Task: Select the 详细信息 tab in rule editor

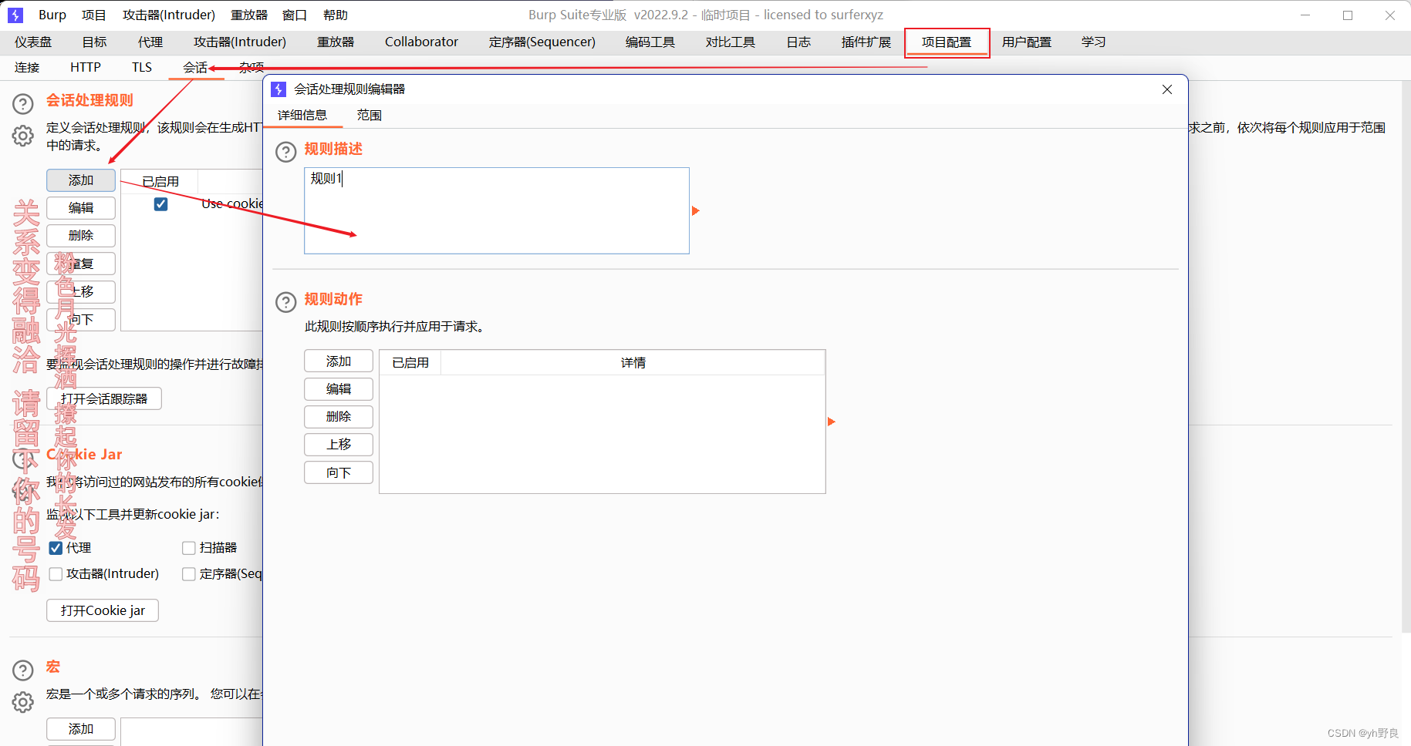Action: tap(302, 116)
